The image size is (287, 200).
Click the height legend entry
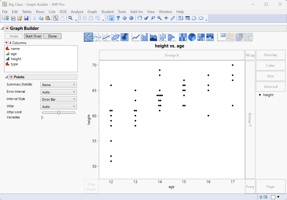coord(266,95)
